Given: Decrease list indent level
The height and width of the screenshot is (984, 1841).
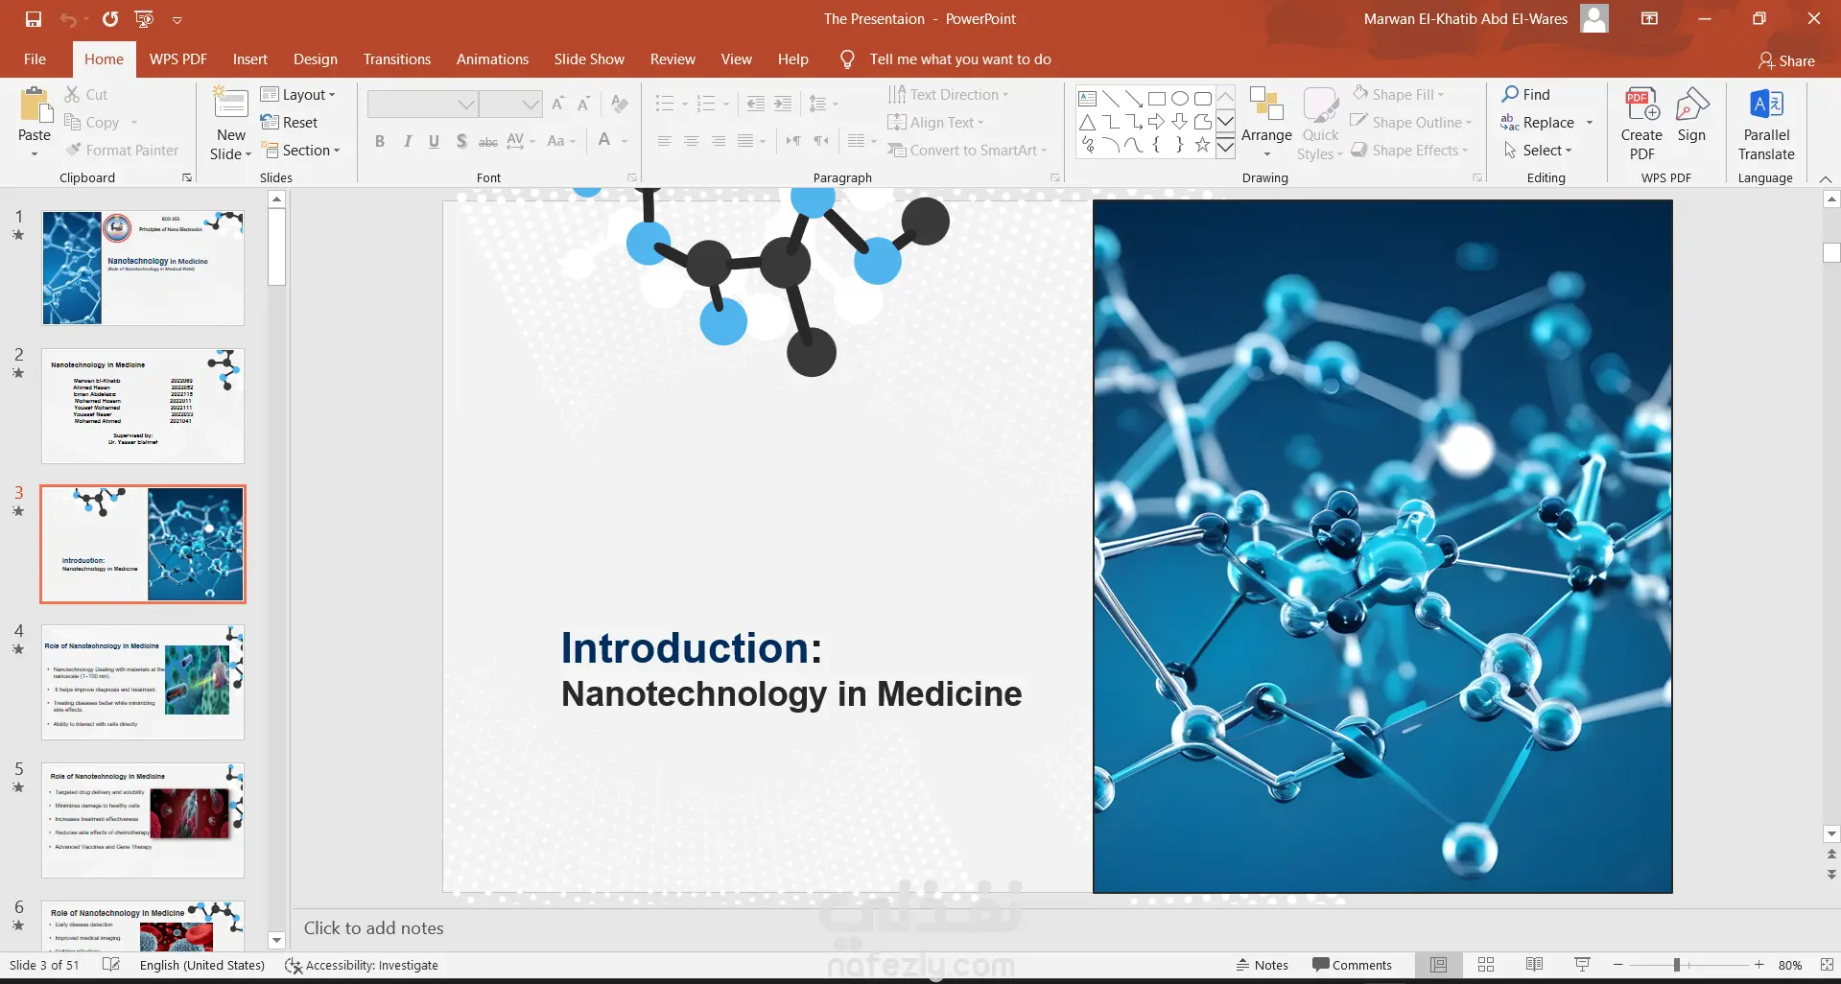Looking at the screenshot, I should tap(756, 104).
